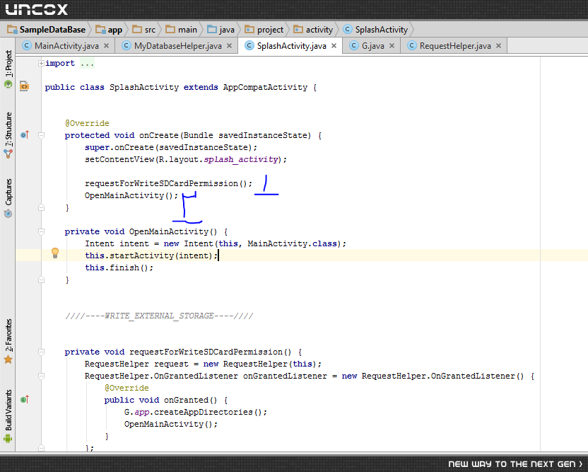
Task: Click the AppCompatActivity superclass name
Action: tap(265, 87)
